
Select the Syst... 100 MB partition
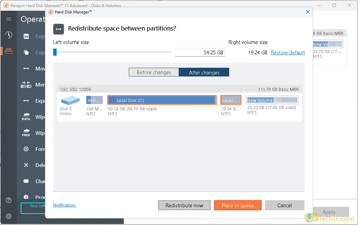(x=94, y=100)
